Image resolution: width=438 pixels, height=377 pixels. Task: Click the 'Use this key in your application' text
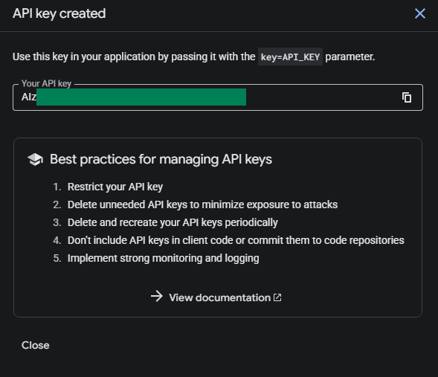click(x=134, y=57)
